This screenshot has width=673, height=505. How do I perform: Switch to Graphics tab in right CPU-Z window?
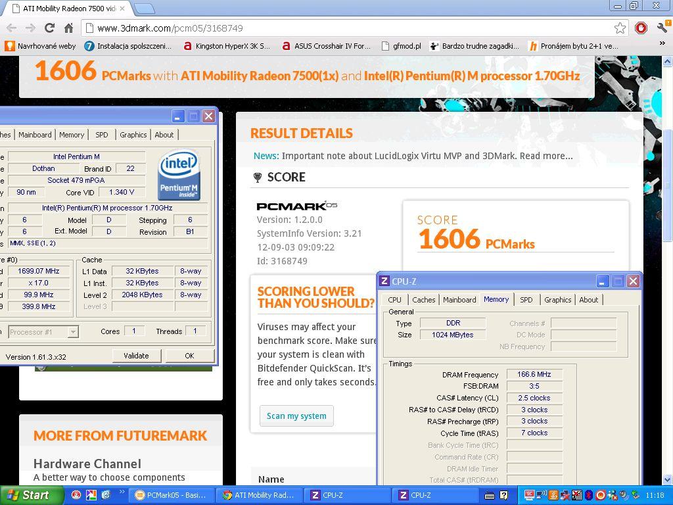click(557, 300)
